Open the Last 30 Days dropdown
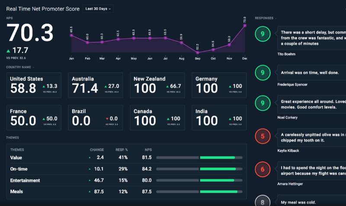346x206 pixels. point(98,9)
